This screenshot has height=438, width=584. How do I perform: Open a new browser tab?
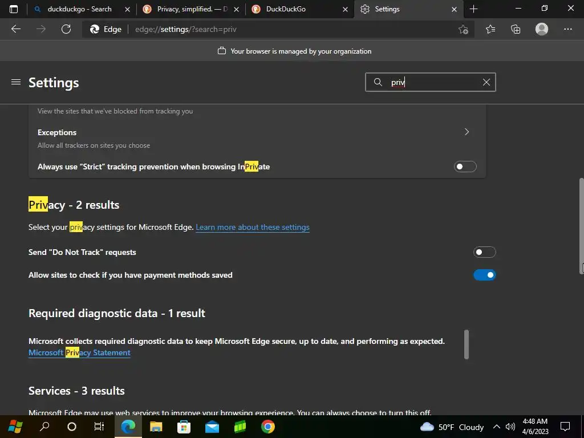point(473,9)
